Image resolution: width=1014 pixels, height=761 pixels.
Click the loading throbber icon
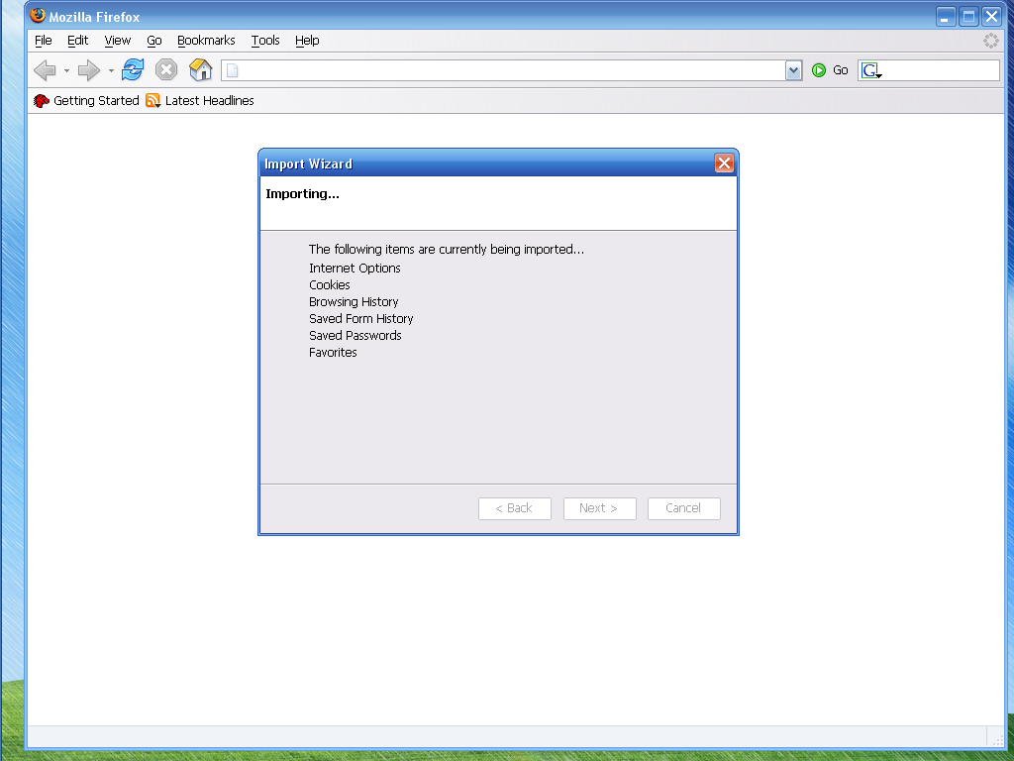pos(990,40)
